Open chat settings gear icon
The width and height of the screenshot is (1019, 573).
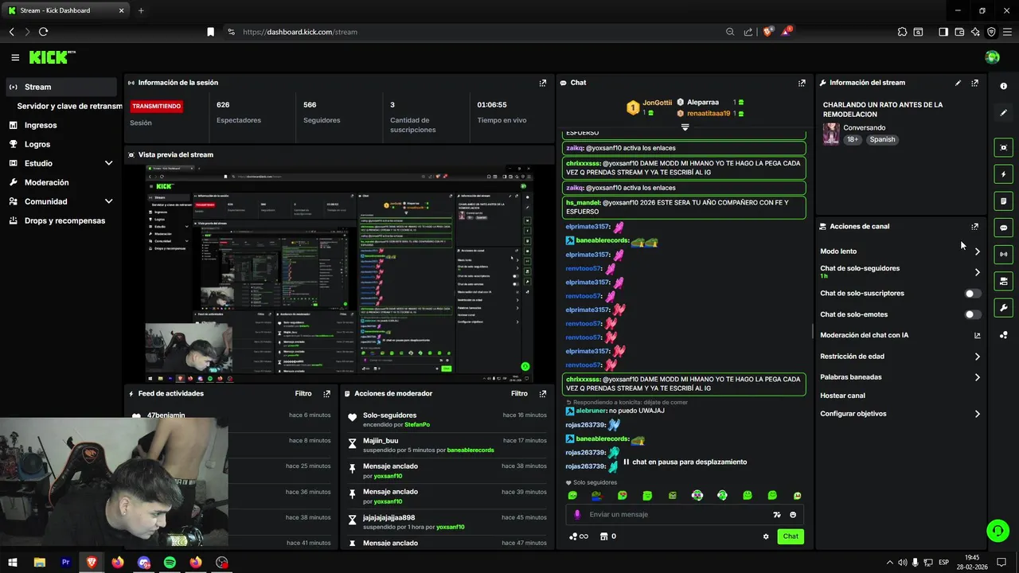(x=766, y=536)
